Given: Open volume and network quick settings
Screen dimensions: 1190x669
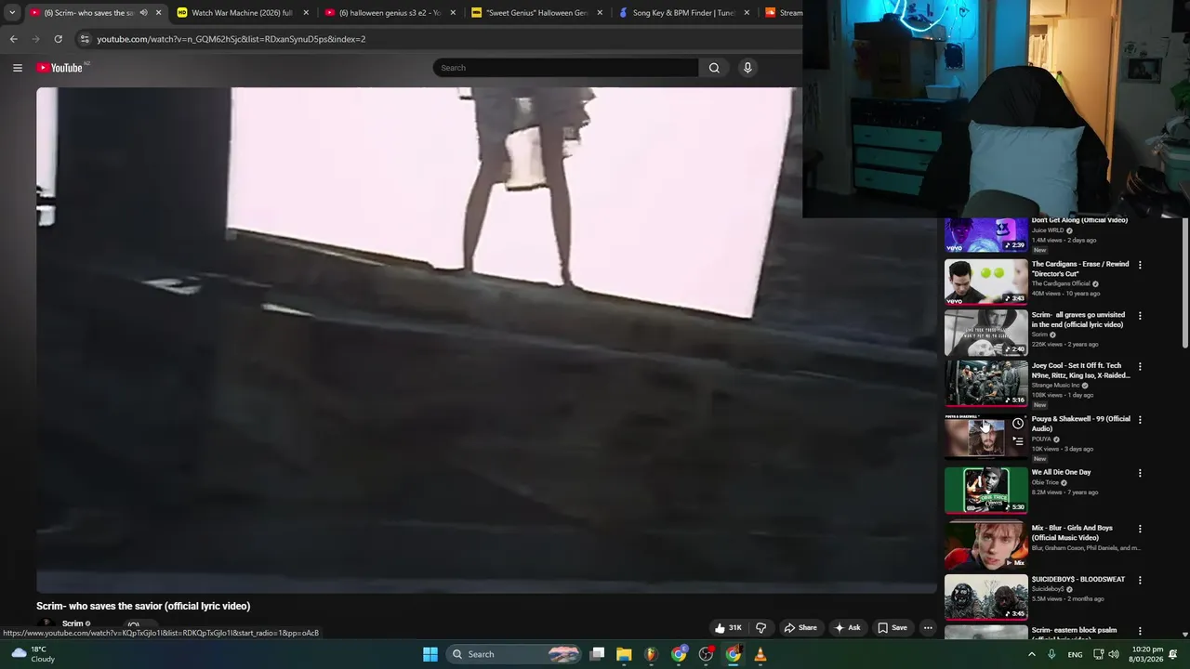Looking at the screenshot, I should (x=1106, y=654).
